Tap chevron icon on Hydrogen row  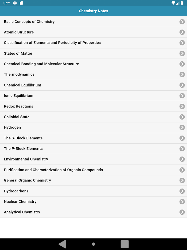(182, 127)
